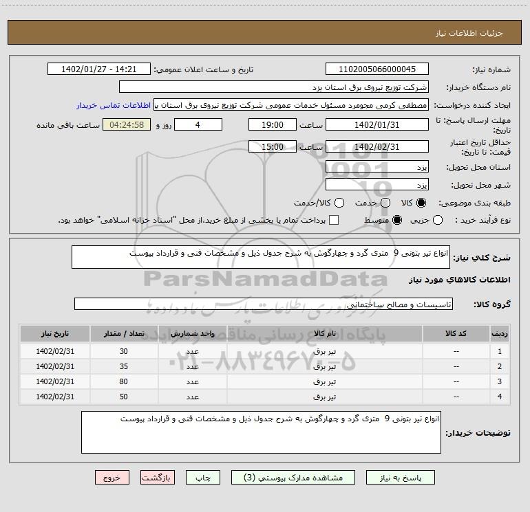Click the جزئیات اطلاعات نیاز header title
Viewport: 530px width, 512px height.
point(469,33)
